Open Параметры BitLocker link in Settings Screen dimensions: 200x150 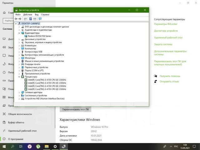[x=166, y=24]
